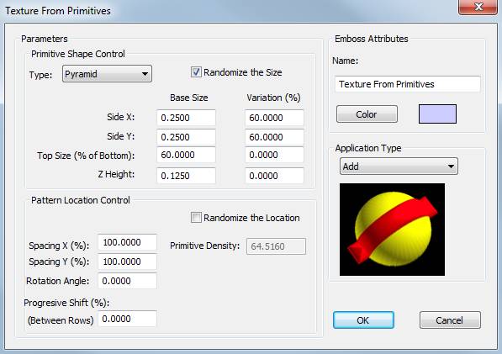Click the Top Size base value field
This screenshot has width=502, height=354.
coord(186,155)
